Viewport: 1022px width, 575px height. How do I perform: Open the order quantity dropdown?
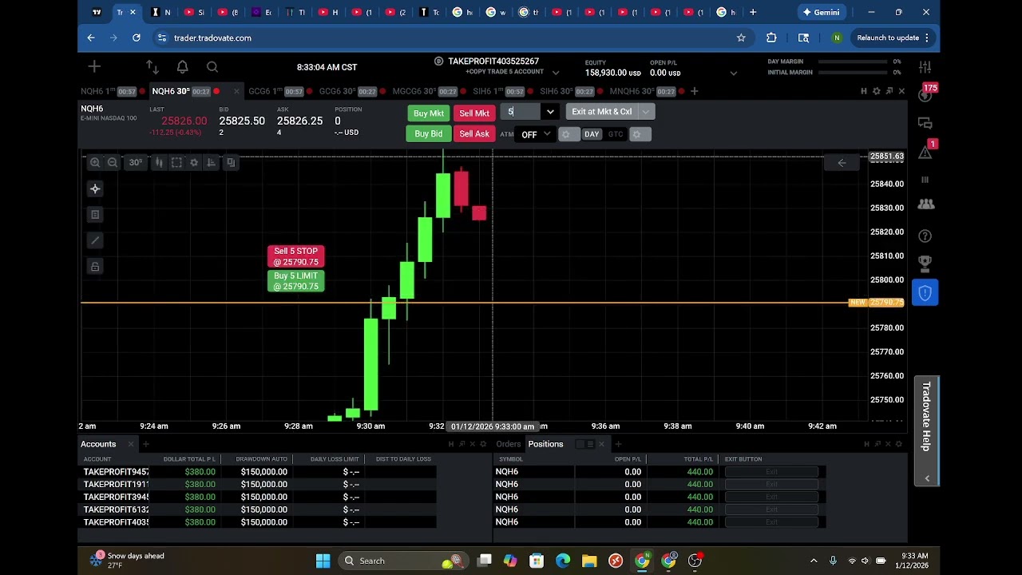(x=550, y=112)
